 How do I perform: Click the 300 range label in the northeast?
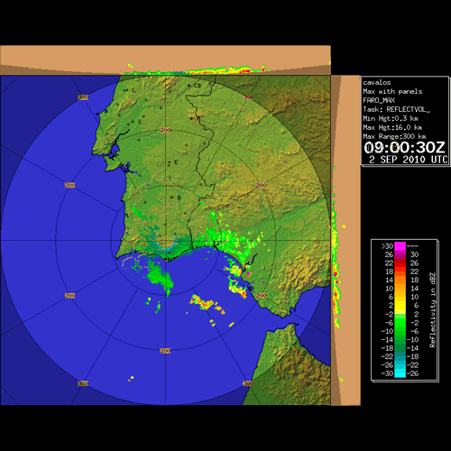pyautogui.click(x=248, y=97)
